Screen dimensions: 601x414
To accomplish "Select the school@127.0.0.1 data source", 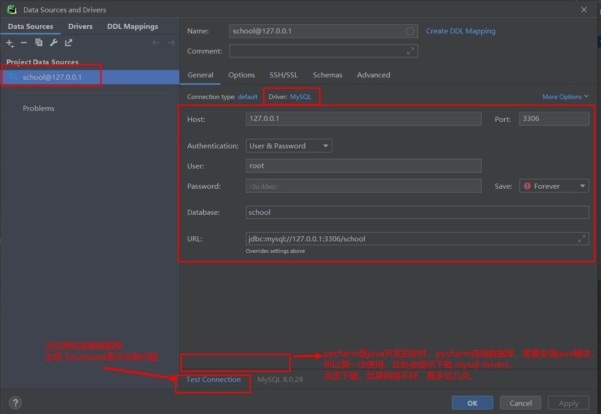I will tap(90, 77).
